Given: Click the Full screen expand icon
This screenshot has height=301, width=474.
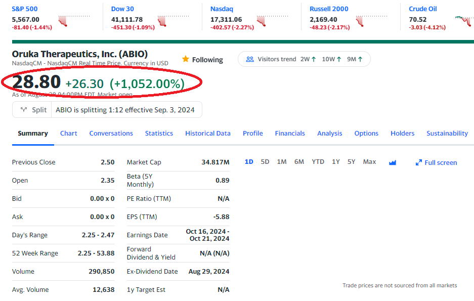Looking at the screenshot, I should [x=419, y=162].
